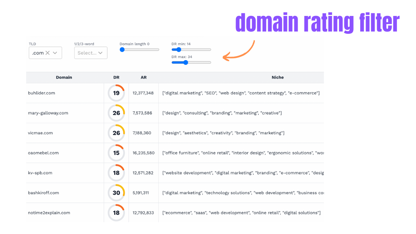Click the DR 26 gauge for mary-galloway.com

pos(116,113)
